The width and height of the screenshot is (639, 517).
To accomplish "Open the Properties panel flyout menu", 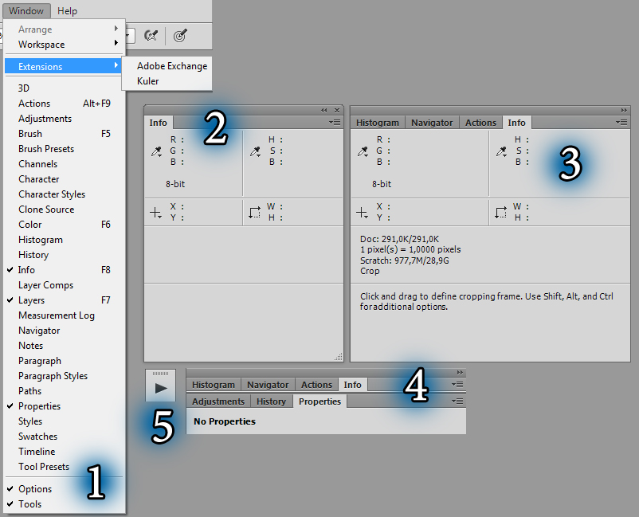I will point(457,401).
